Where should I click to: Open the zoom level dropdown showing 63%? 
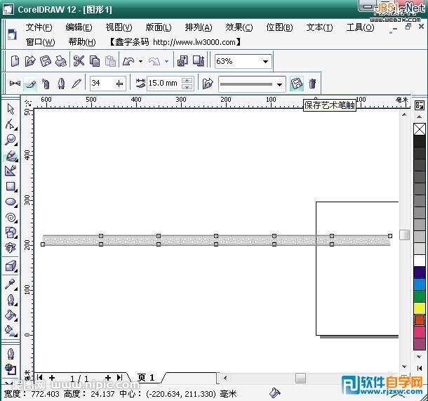[265, 62]
